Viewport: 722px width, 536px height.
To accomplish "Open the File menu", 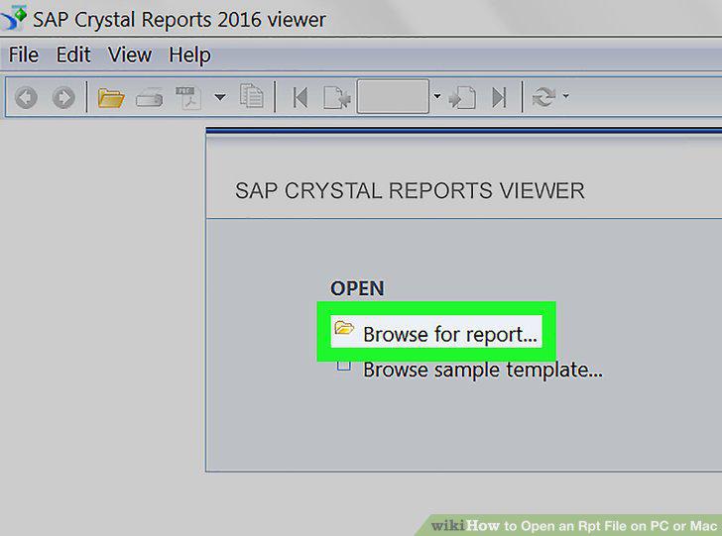I will click(x=24, y=54).
